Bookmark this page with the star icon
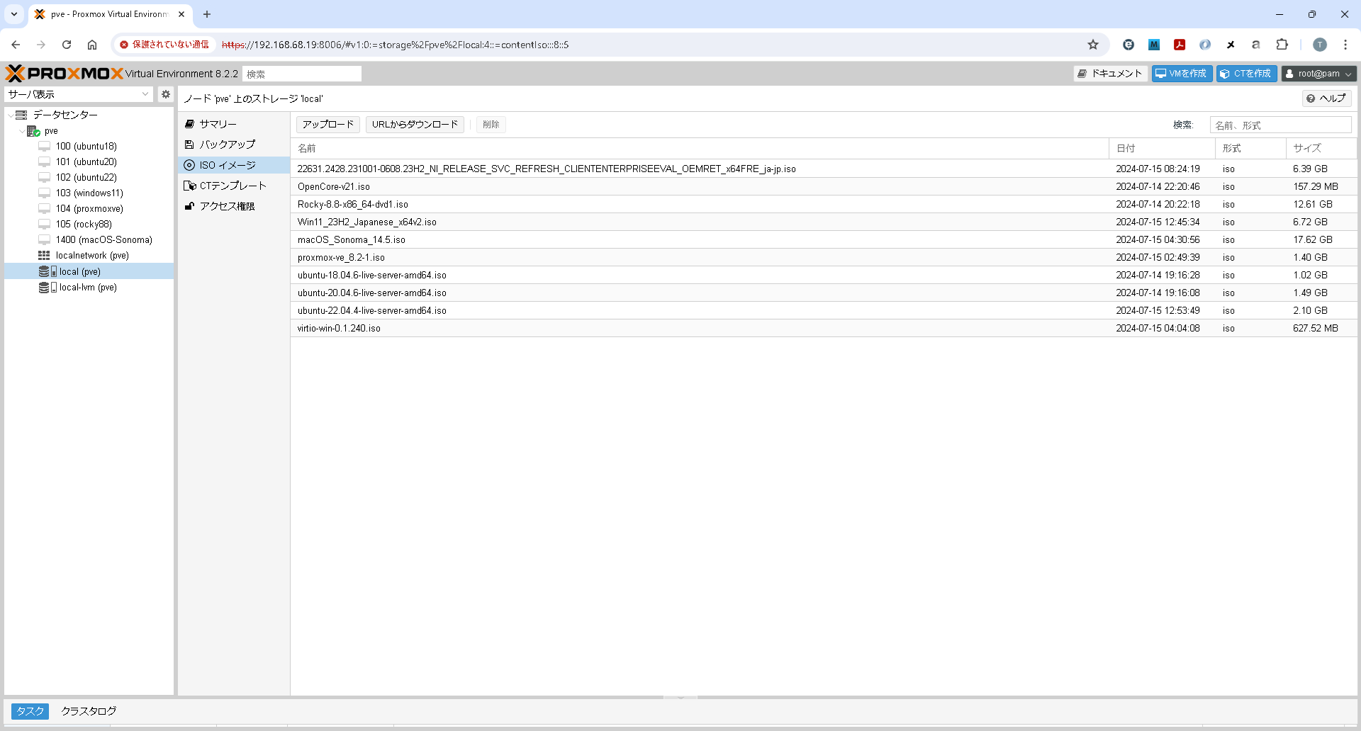This screenshot has height=731, width=1361. pos(1093,45)
